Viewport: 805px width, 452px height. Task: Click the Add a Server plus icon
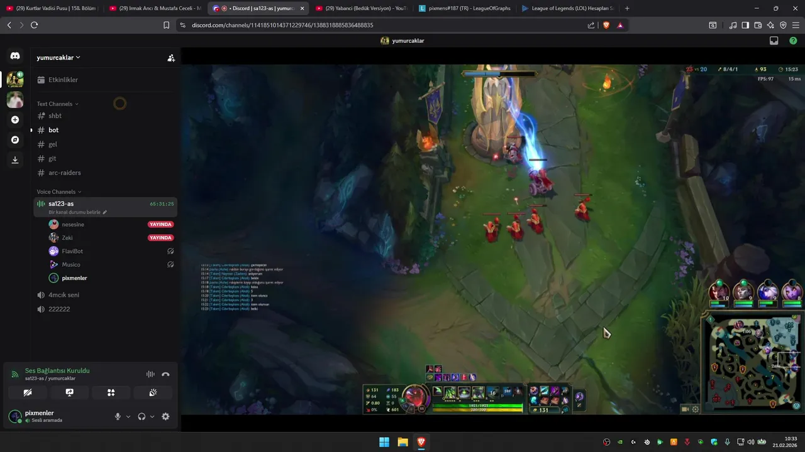[x=15, y=119]
